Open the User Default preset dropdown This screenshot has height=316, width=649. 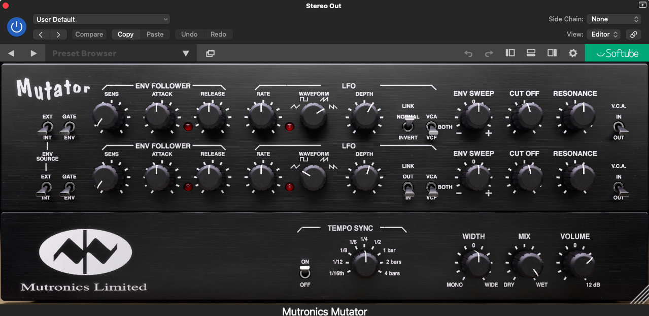(101, 19)
